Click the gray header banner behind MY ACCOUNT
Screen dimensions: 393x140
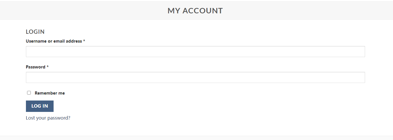point(85,11)
